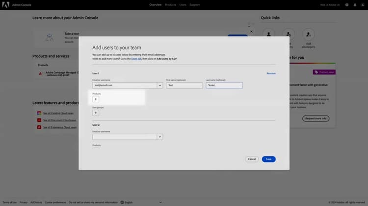
Task: Switch to the Overview tab
Action: (x=156, y=5)
